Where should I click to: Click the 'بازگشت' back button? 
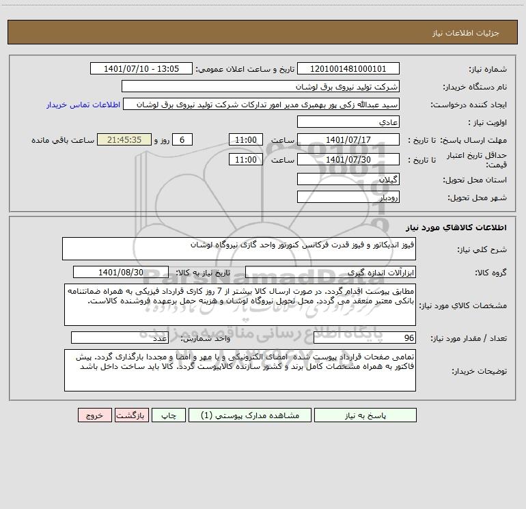click(x=131, y=415)
